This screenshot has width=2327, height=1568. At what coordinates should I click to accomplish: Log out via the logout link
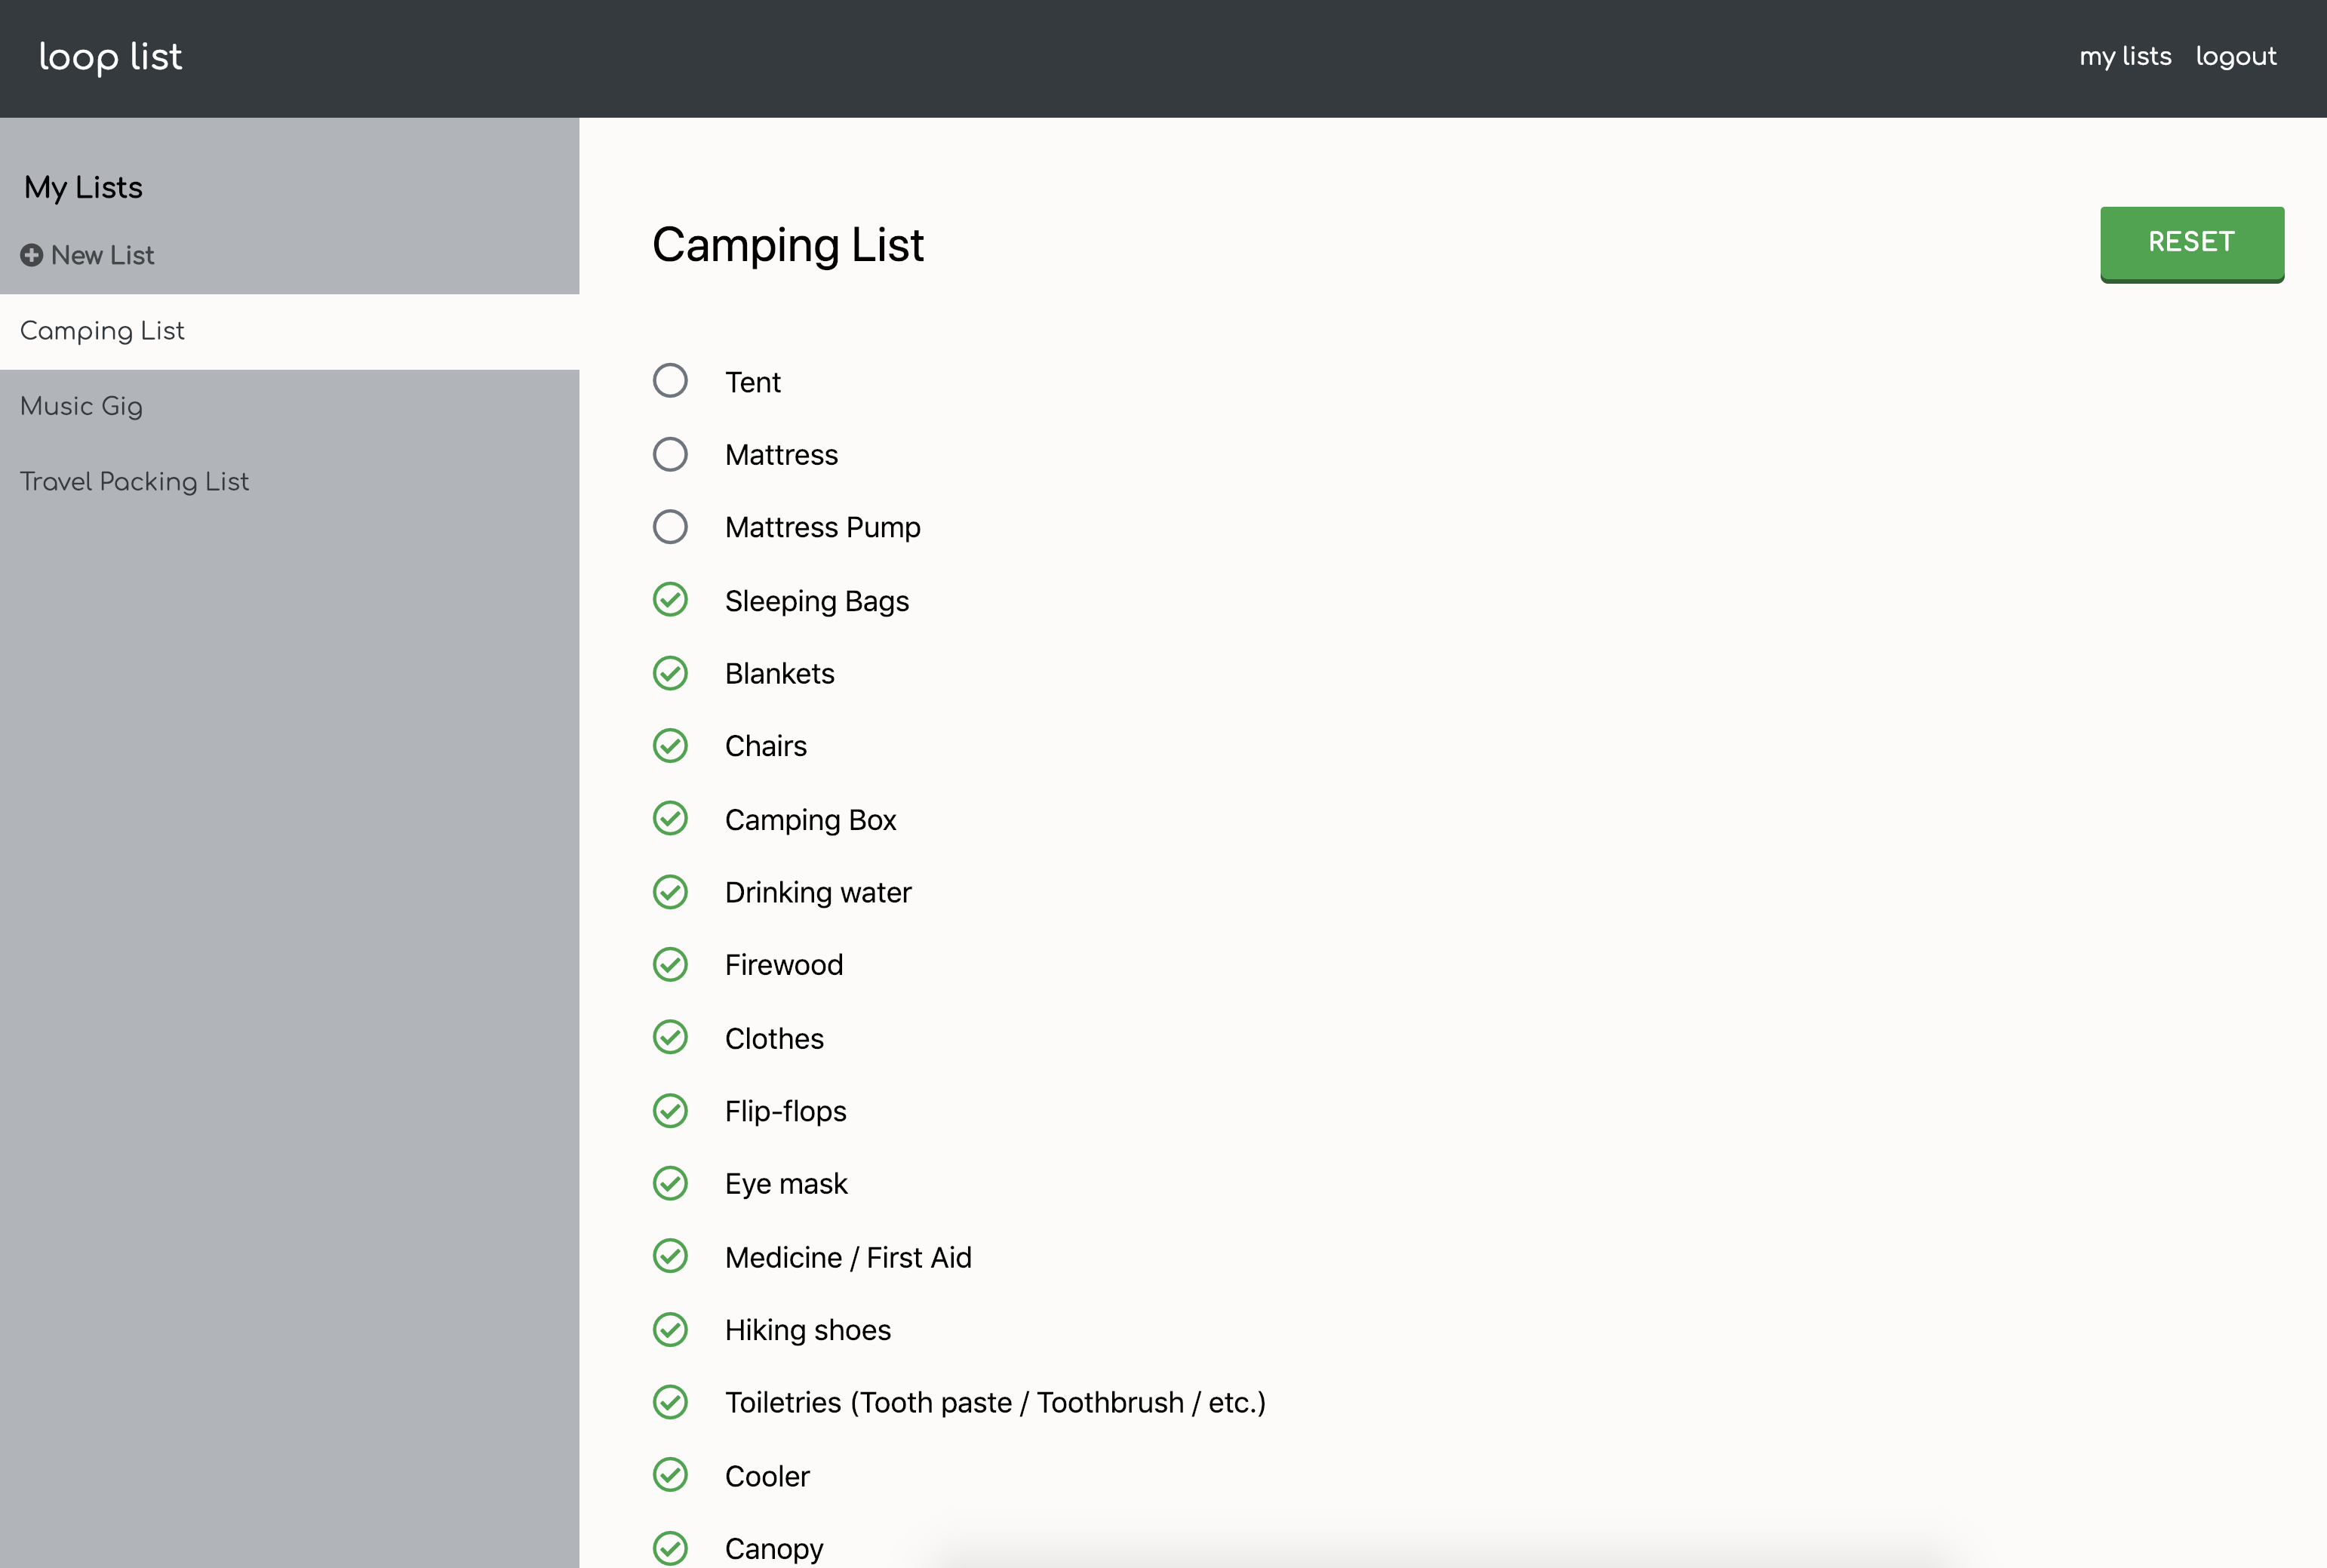pyautogui.click(x=2235, y=57)
